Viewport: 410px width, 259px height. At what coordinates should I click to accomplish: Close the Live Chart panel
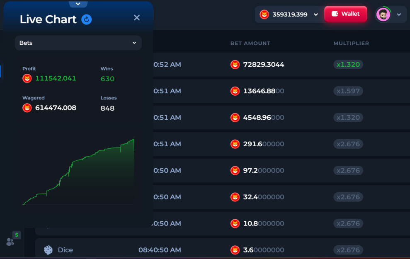(x=137, y=17)
